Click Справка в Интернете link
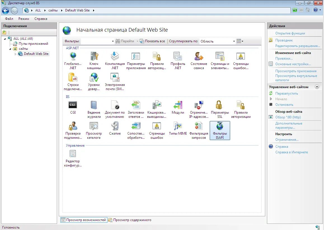The height and width of the screenshot is (230, 324). [x=291, y=152]
